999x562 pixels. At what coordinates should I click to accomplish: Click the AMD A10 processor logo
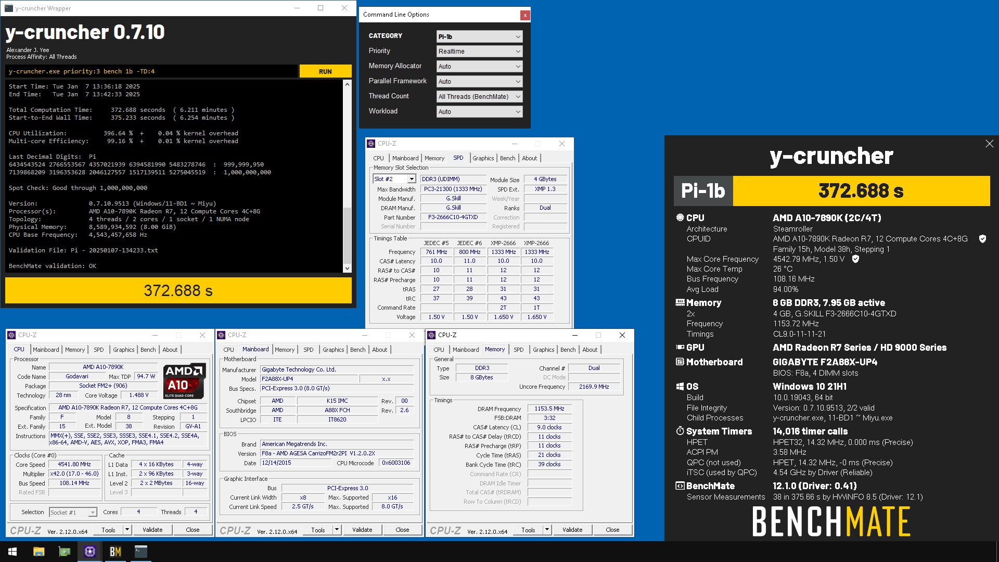click(184, 381)
